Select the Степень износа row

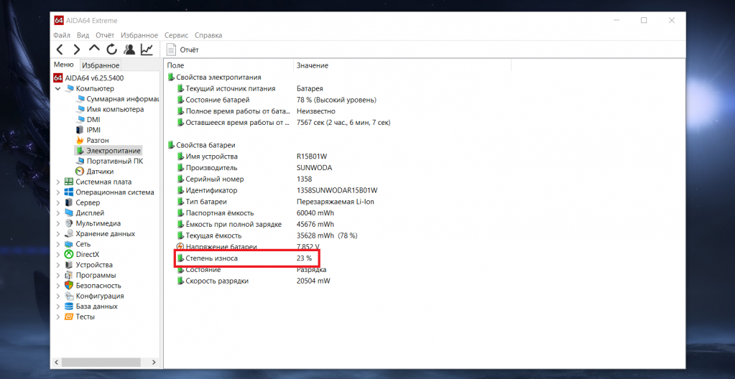tap(211, 258)
